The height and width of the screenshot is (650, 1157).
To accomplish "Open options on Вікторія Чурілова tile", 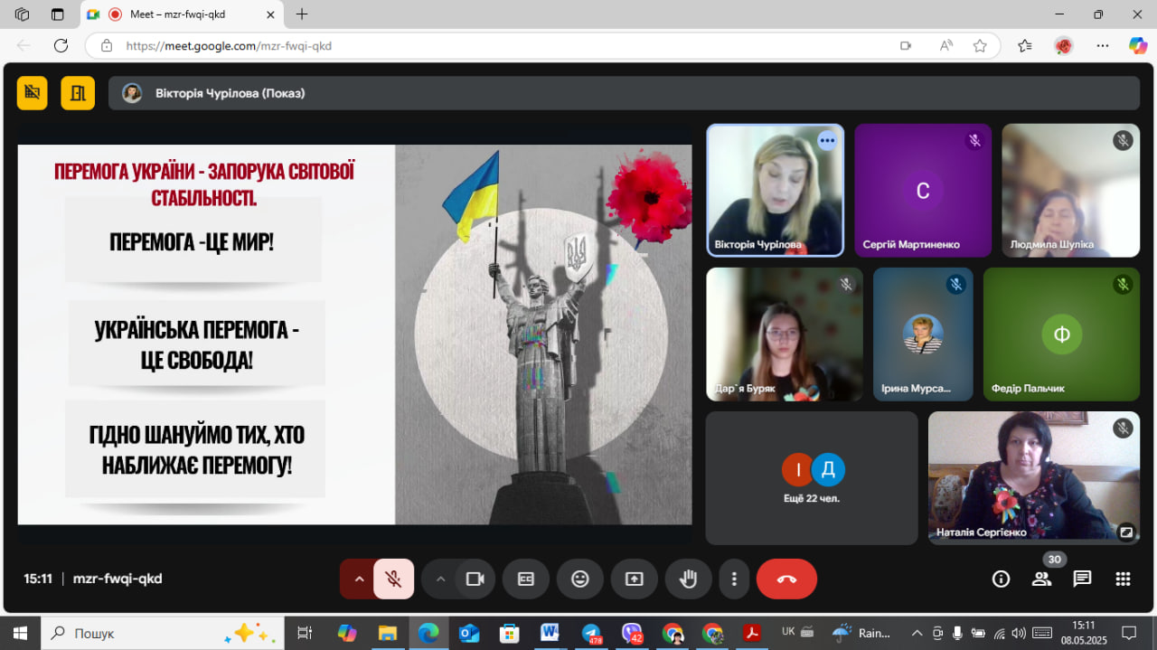I will [827, 140].
